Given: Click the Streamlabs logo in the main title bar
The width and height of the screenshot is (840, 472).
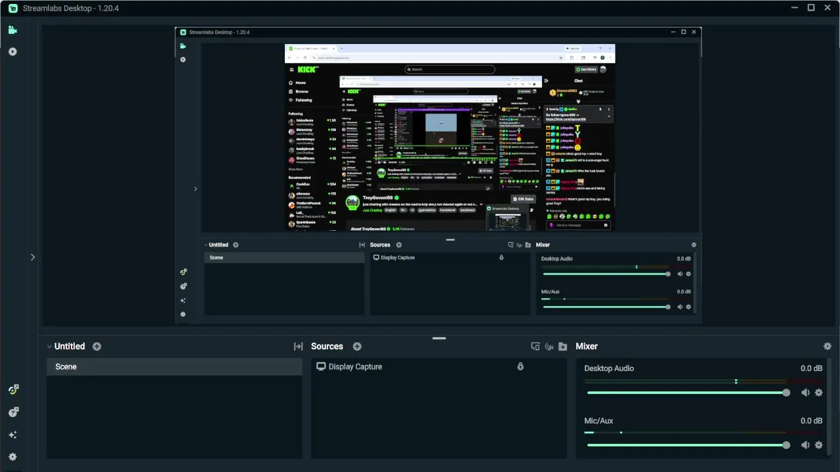Looking at the screenshot, I should (13, 9).
